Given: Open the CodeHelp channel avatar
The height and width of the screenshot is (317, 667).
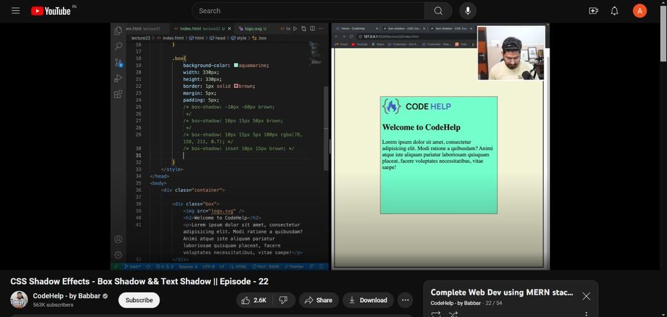Looking at the screenshot, I should click(x=19, y=300).
